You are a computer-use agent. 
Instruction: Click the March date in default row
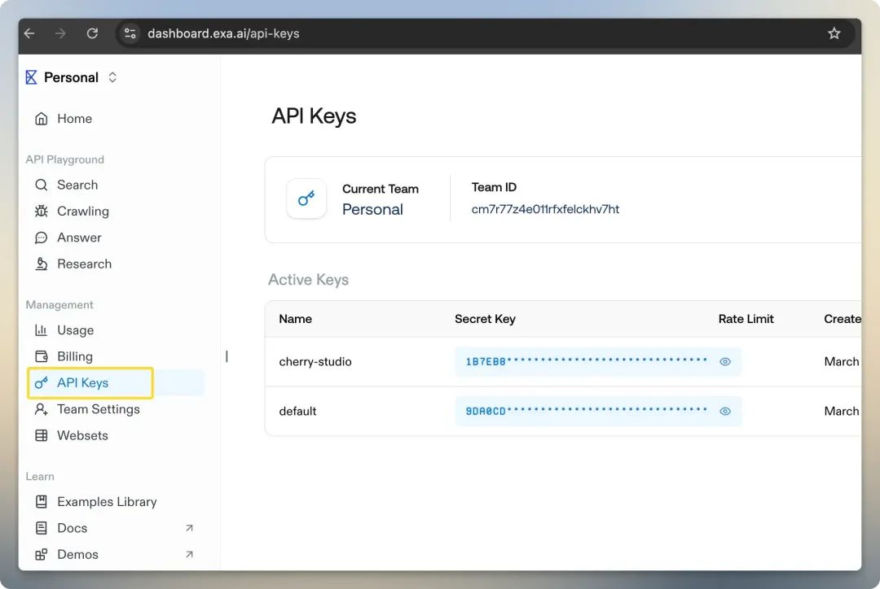[841, 411]
